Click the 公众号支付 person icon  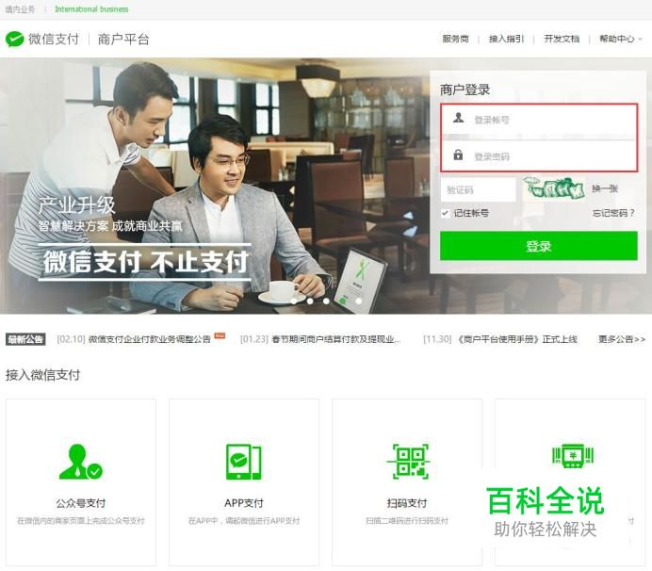[x=81, y=462]
